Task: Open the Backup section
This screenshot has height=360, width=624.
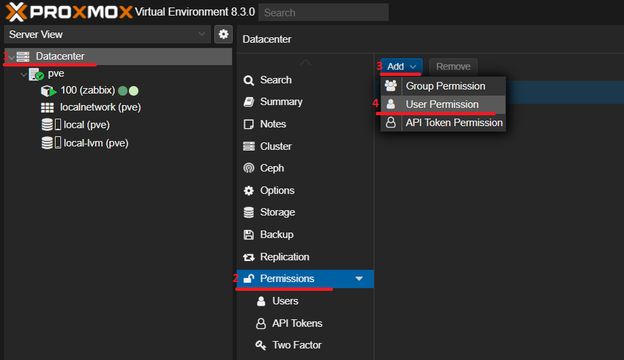Action: [305, 235]
